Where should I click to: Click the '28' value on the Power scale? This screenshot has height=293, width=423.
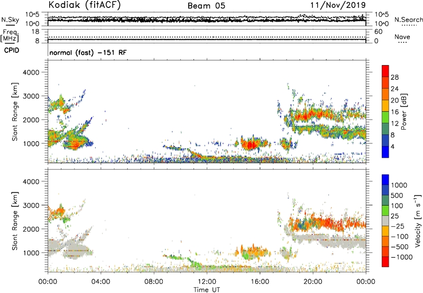tap(394, 77)
